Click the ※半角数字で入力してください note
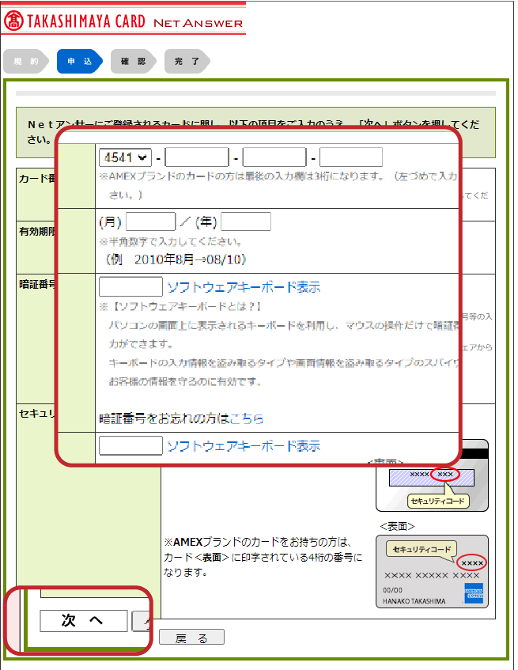 pyautogui.click(x=172, y=242)
